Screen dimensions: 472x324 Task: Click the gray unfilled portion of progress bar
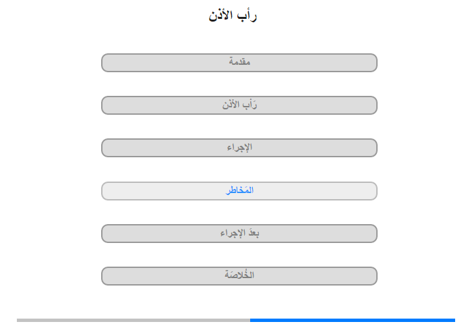pyautogui.click(x=134, y=320)
